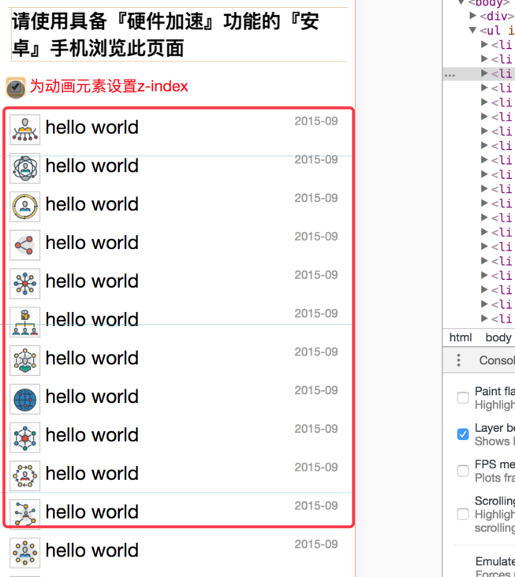Viewport: 515px width, 577px height.
Task: Collapse the ul node in the DOM tree
Action: point(473,30)
